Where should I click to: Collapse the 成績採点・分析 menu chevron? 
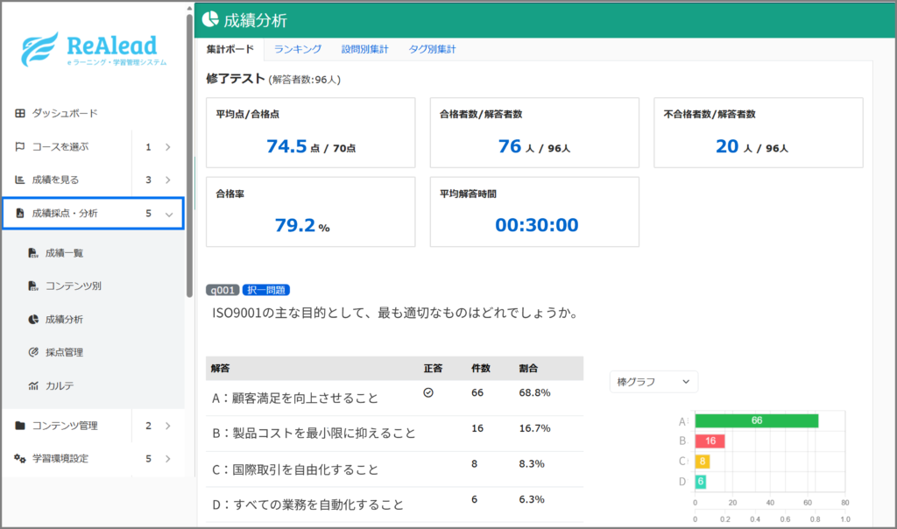pyautogui.click(x=168, y=214)
